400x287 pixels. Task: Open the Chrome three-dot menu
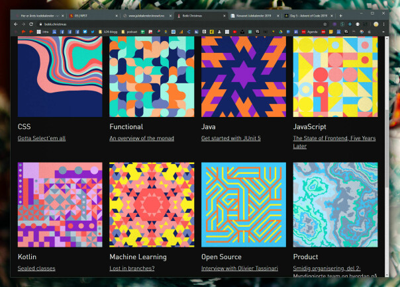[x=383, y=24]
